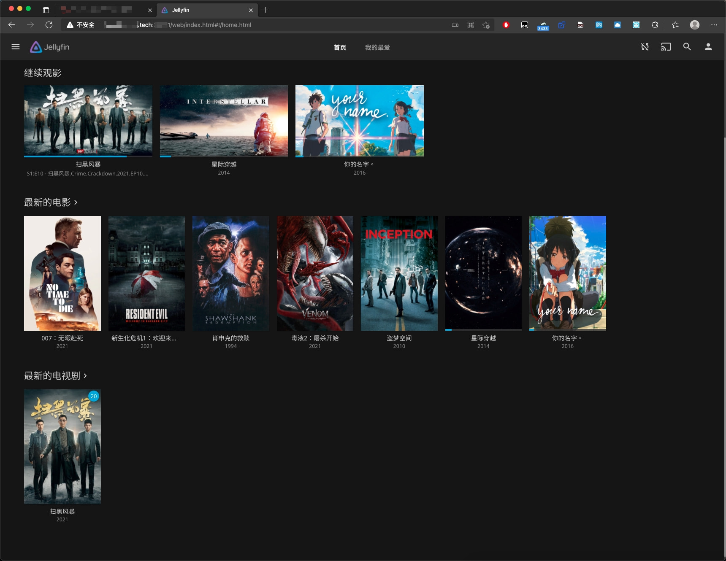Viewport: 726px width, 561px height.
Task: Click the forward navigation arrow
Action: (30, 25)
